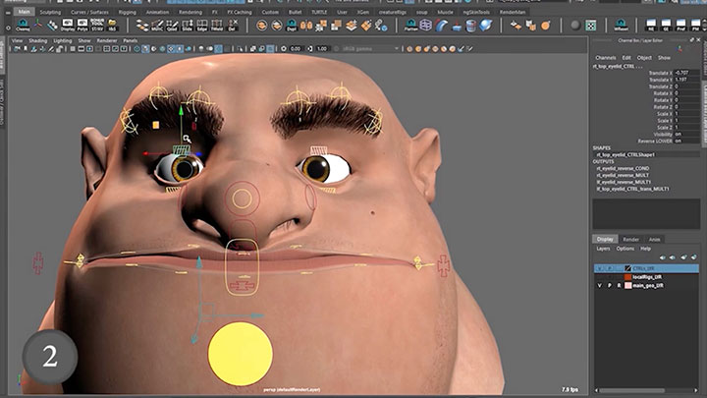The height and width of the screenshot is (398, 707).
Task: Open the Shading panel menu
Action: coord(38,40)
